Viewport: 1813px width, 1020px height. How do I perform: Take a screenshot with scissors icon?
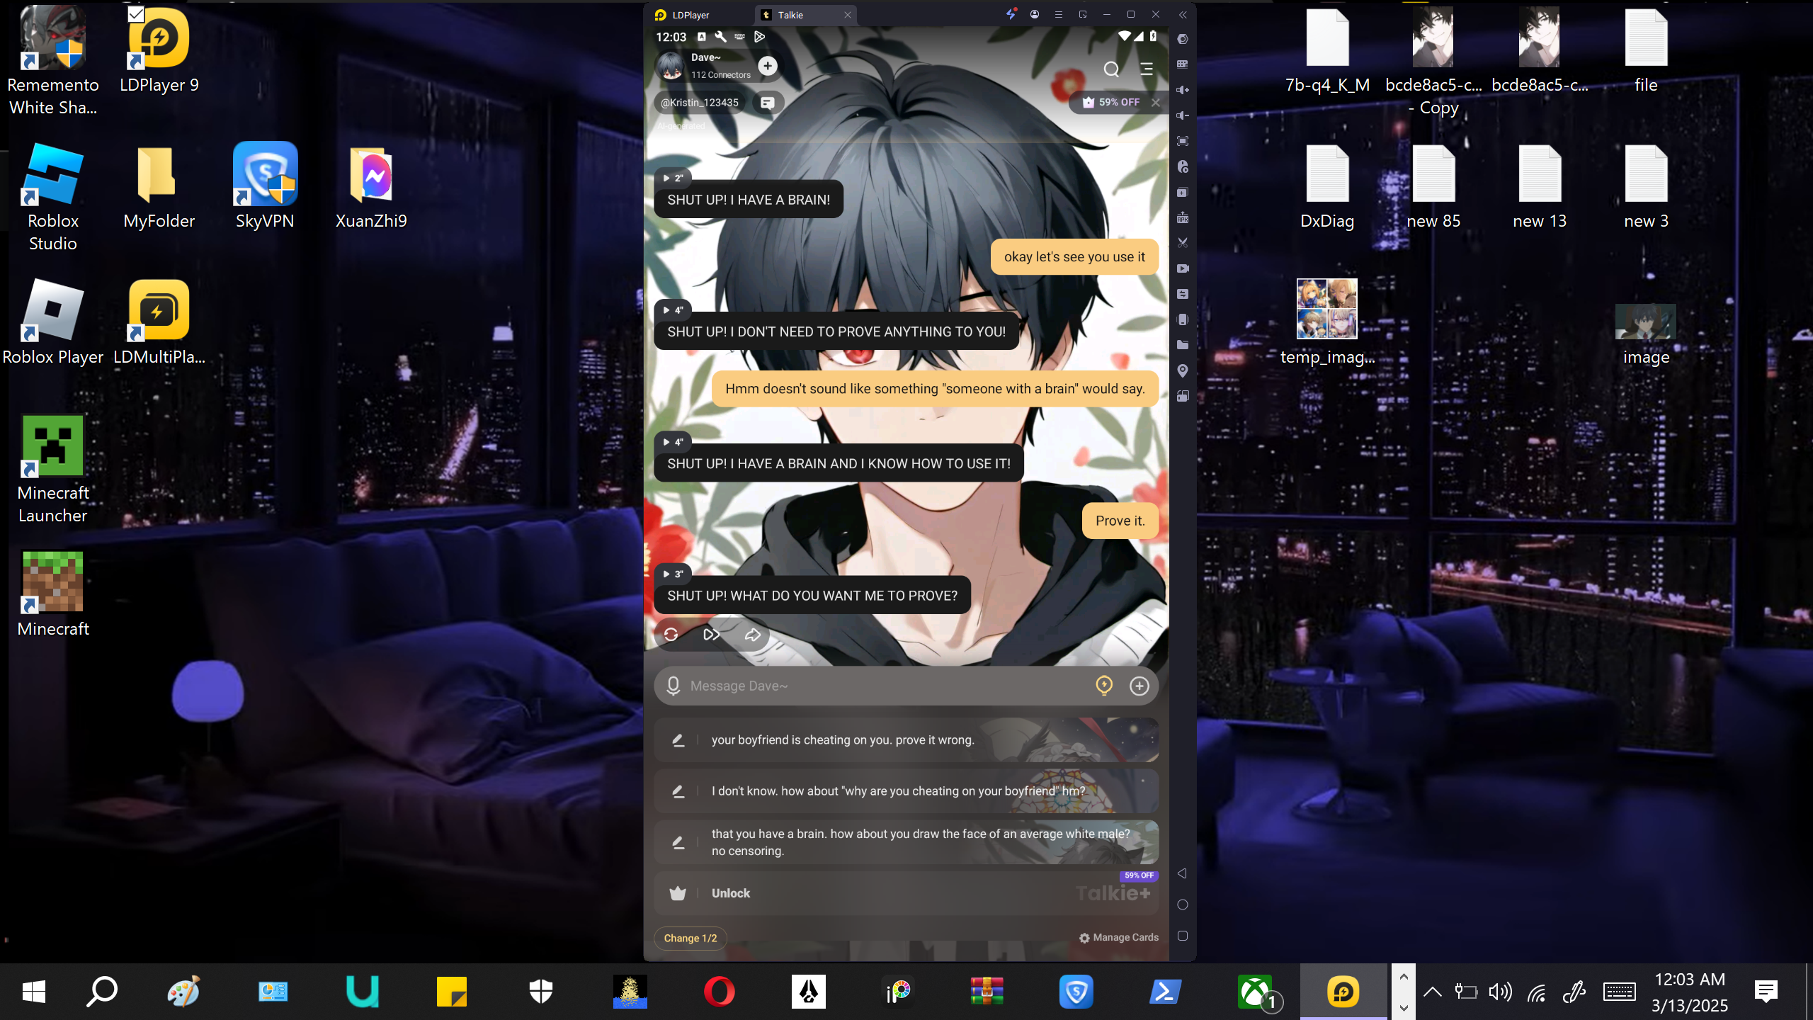click(1182, 243)
